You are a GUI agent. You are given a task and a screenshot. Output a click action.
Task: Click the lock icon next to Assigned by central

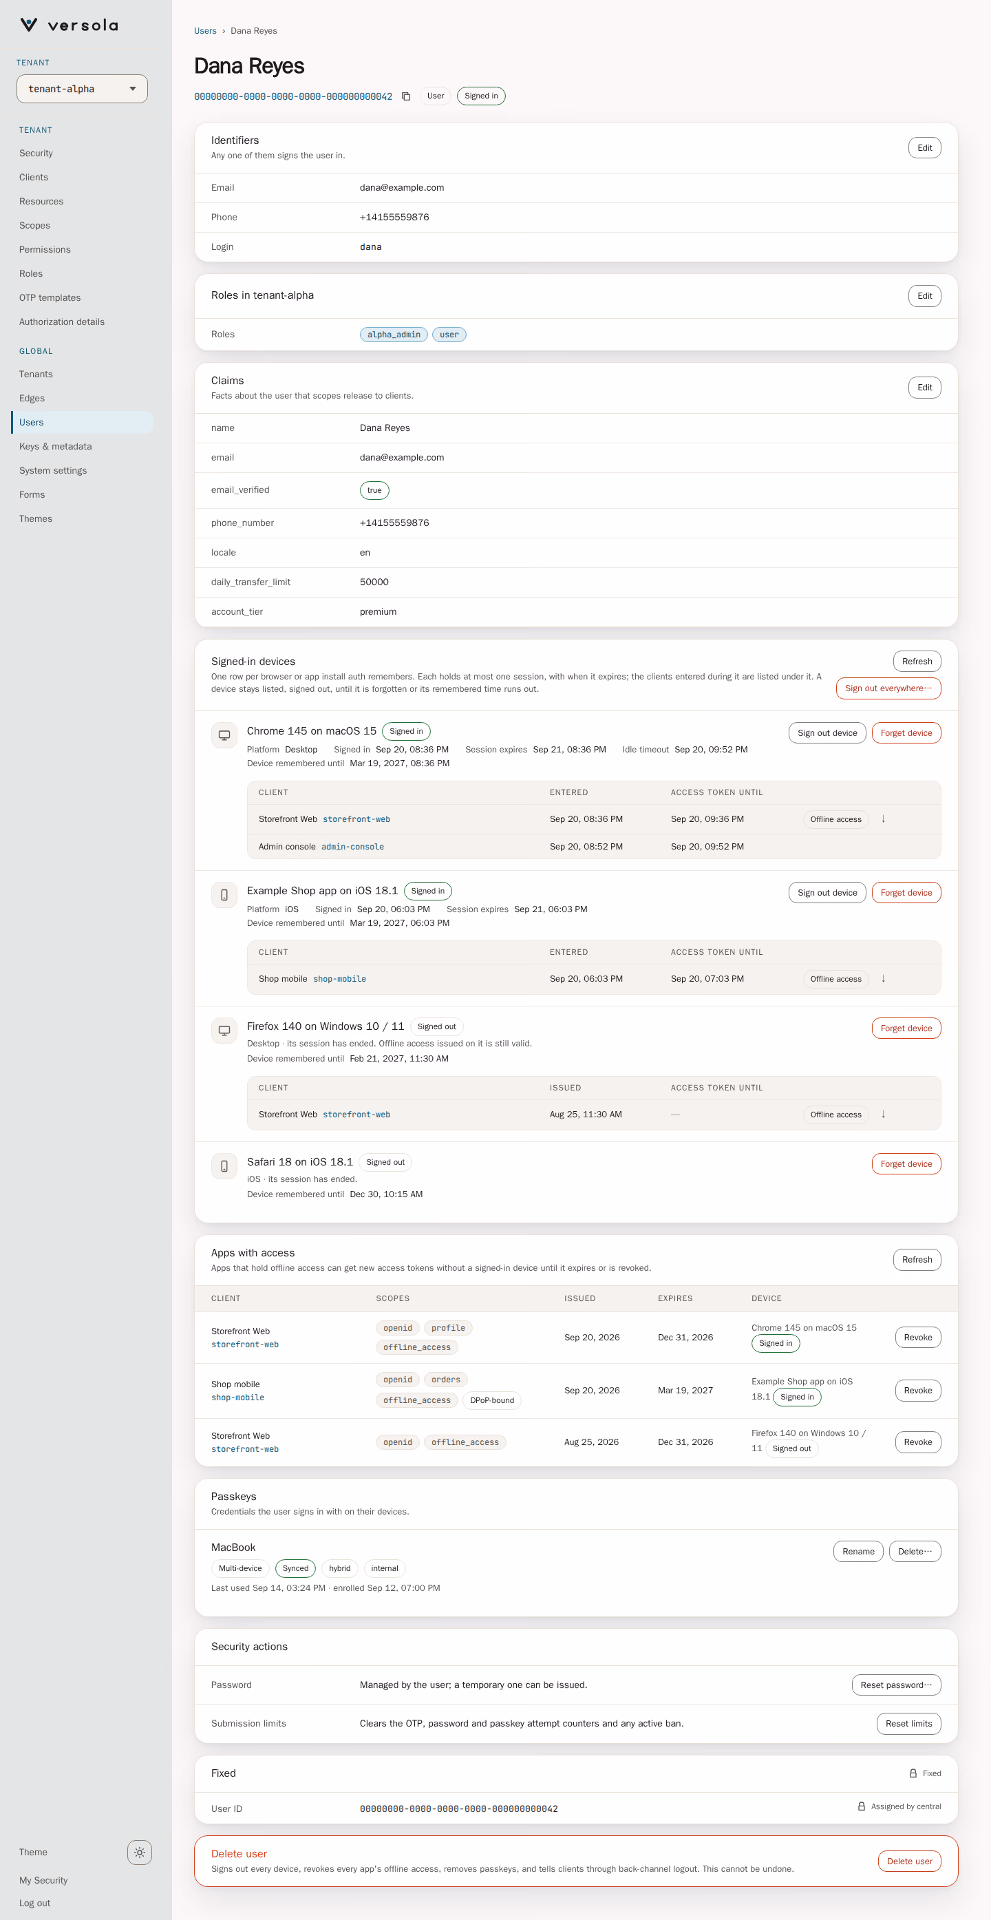[862, 1806]
